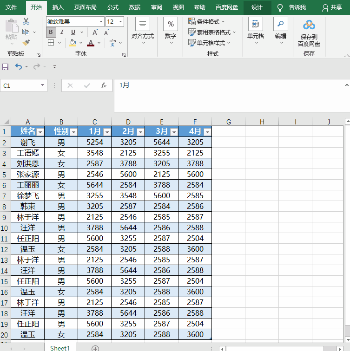Image resolution: width=350 pixels, height=351 pixels.
Task: Open clipboard pane dialog launcher
Action: pos(39,54)
